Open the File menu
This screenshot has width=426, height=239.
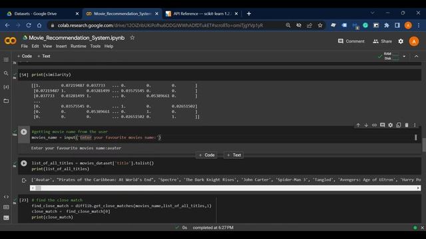tap(24, 46)
